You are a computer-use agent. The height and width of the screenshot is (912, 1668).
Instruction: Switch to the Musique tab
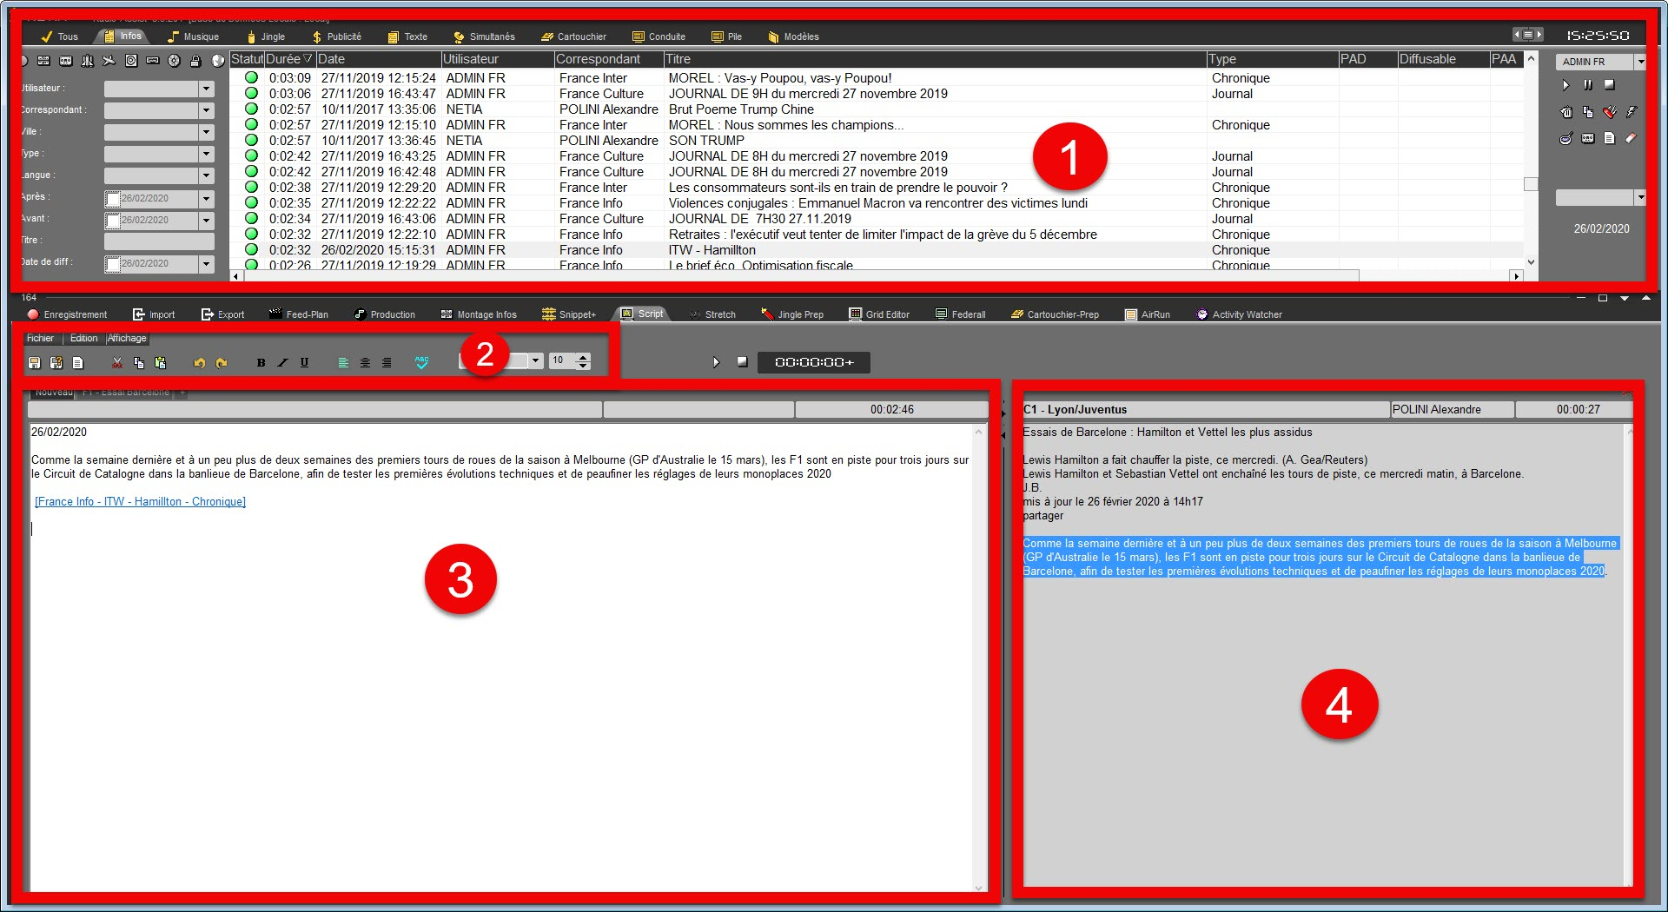coord(193,36)
